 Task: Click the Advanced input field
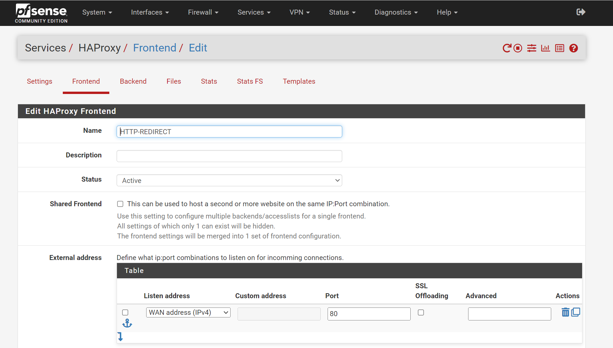point(509,314)
